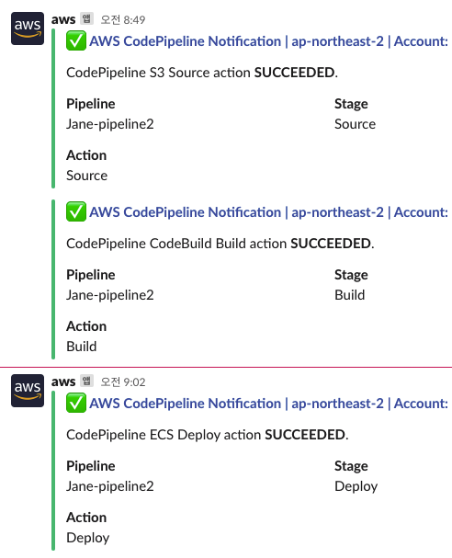Screen dimensions: 452x558
Task: Click the ECS Deploy action SUCCEEDED text
Action: point(208,435)
